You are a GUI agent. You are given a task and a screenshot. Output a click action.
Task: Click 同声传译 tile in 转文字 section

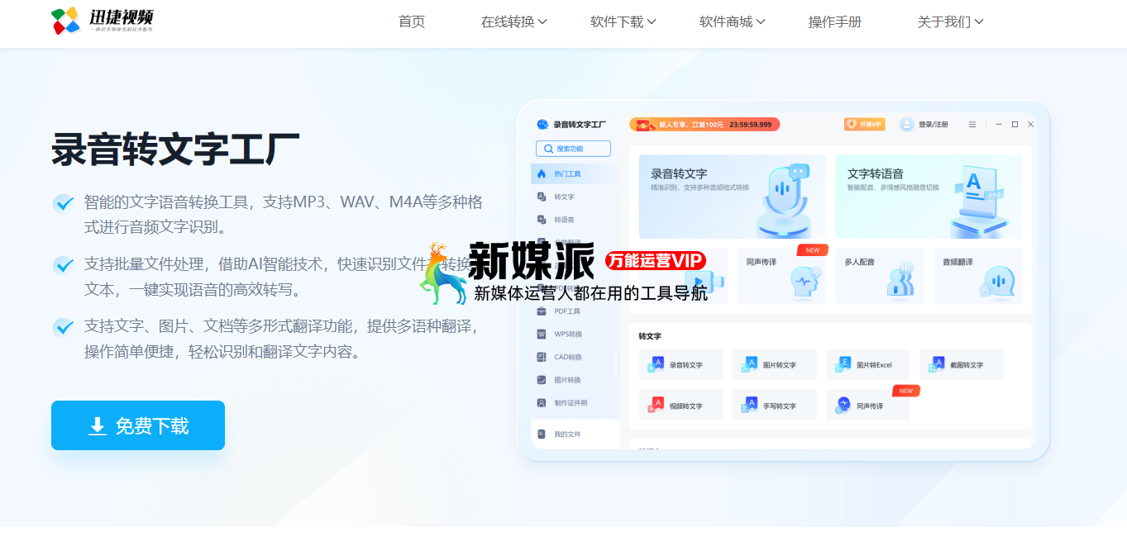click(867, 405)
